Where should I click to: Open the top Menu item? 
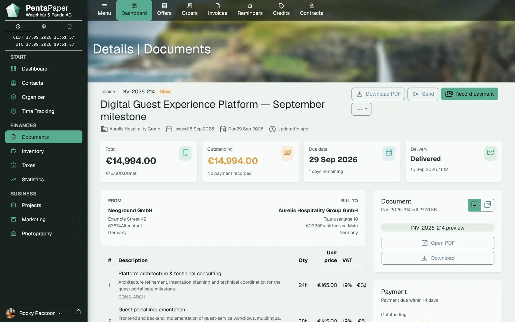tap(104, 10)
